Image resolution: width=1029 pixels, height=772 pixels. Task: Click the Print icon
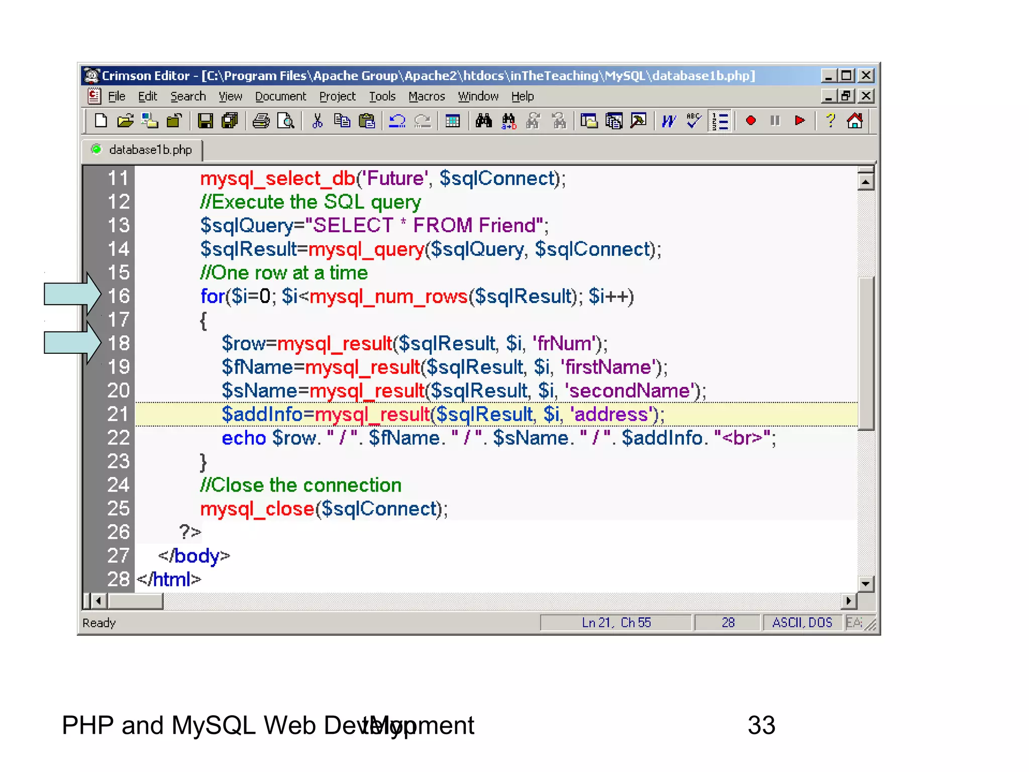click(x=261, y=121)
